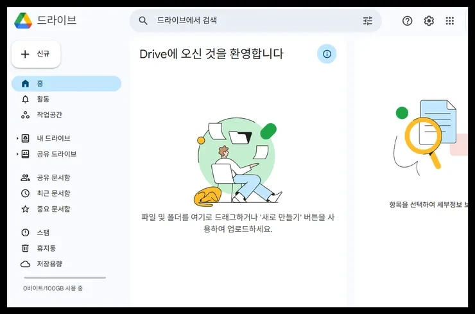
Task: Click the bell icon beside 활동
Action: [26, 99]
